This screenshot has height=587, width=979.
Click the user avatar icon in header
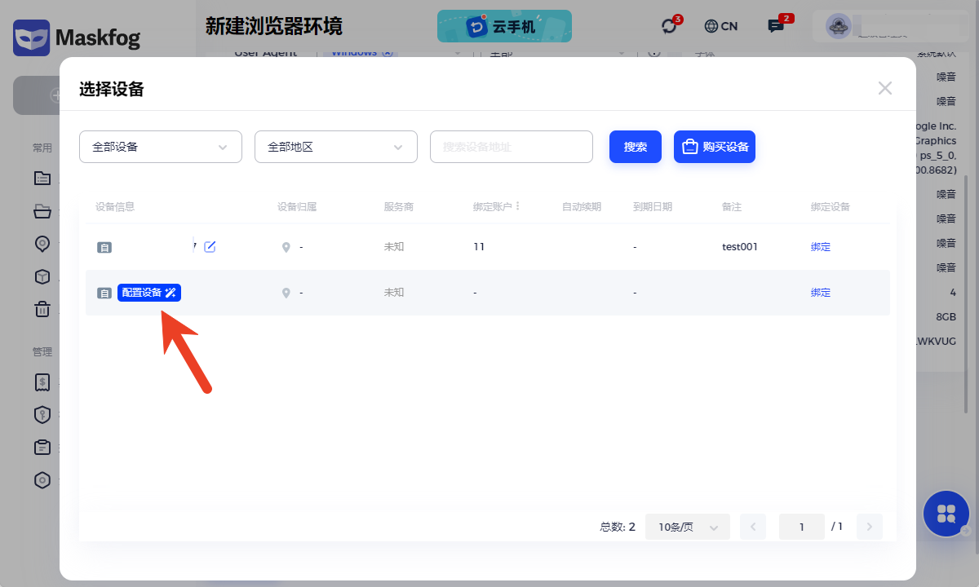point(839,26)
